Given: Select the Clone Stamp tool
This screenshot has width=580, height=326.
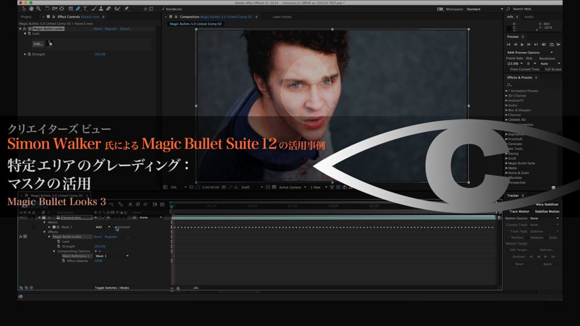Looking at the screenshot, I should click(101, 8).
